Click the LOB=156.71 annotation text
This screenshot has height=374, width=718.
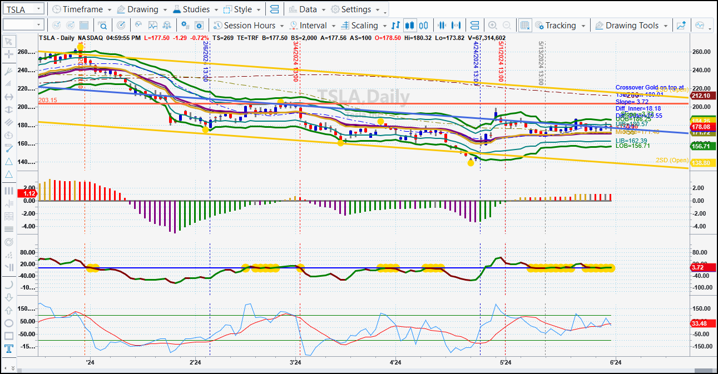pyautogui.click(x=632, y=146)
